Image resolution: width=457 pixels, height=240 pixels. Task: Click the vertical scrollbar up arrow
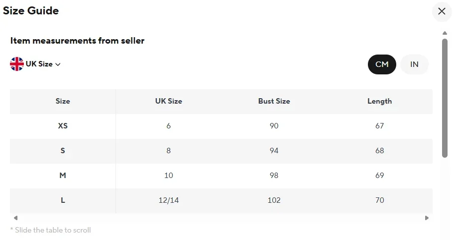point(445,33)
